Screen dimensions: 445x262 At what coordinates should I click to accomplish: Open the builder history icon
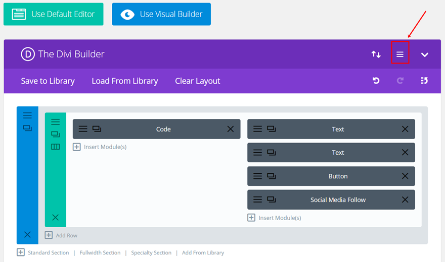click(424, 81)
